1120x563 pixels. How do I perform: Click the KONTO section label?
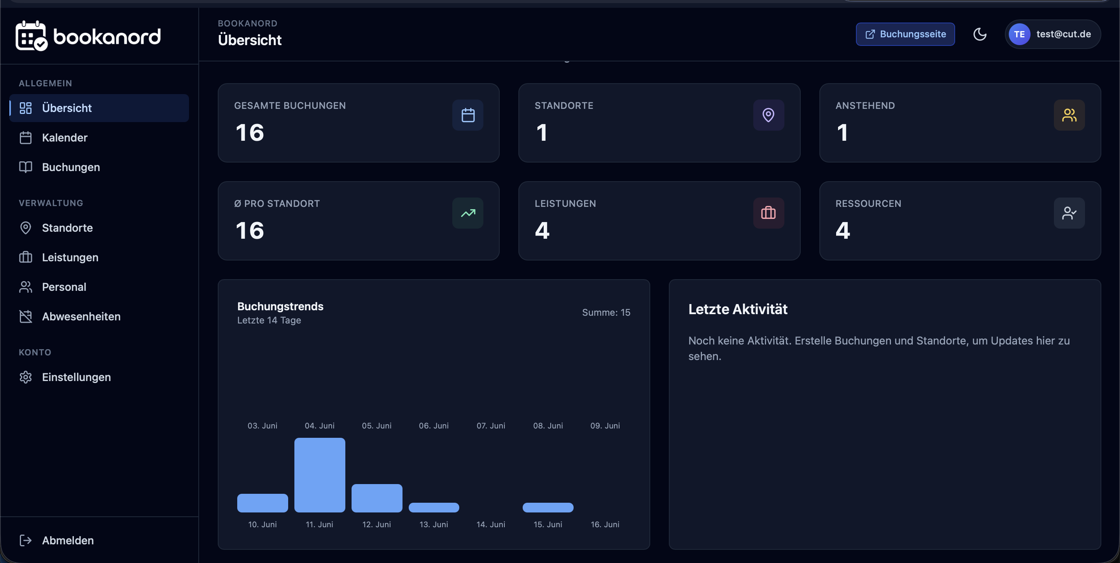[x=35, y=352]
